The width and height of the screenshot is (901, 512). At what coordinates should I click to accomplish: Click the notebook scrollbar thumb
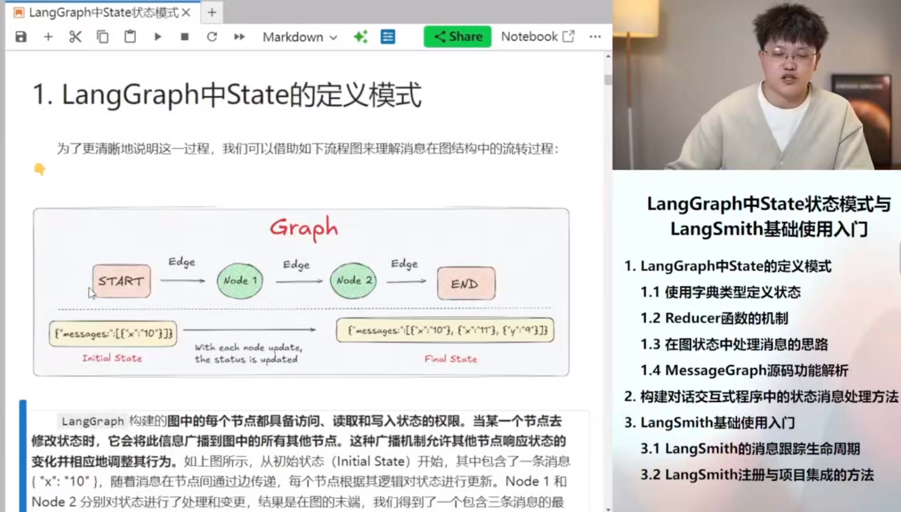(x=608, y=80)
